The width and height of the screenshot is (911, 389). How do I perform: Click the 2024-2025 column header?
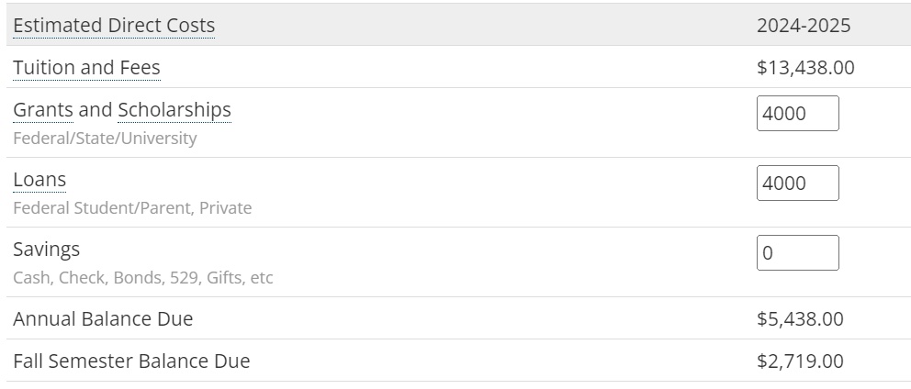[x=804, y=26]
